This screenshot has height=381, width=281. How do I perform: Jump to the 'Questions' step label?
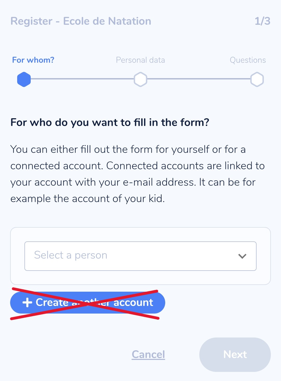pos(248,60)
